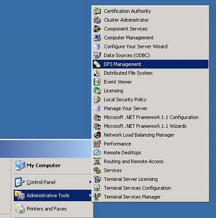Open Manage Your Server

(150, 108)
